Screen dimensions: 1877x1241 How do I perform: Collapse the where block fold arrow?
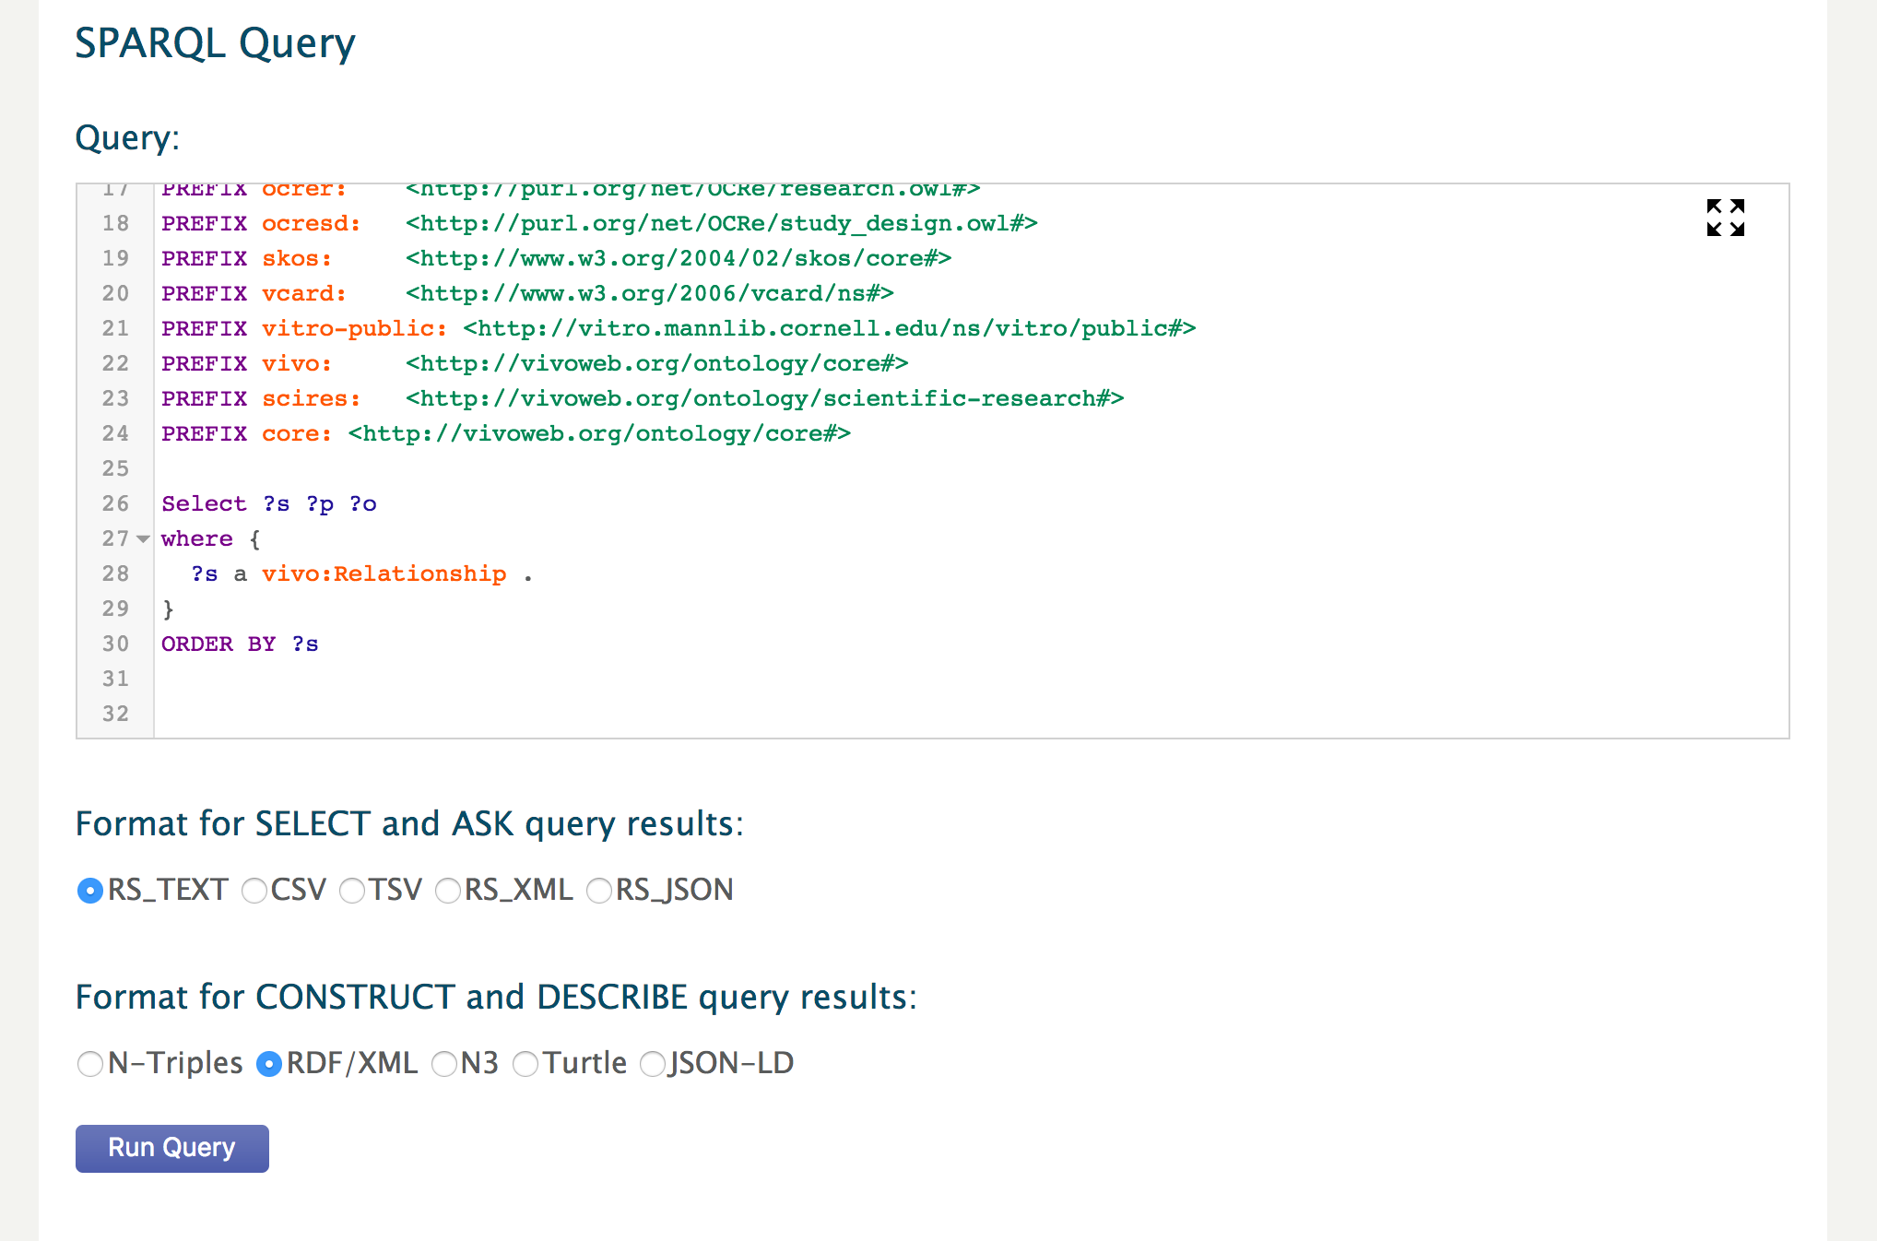tap(143, 538)
